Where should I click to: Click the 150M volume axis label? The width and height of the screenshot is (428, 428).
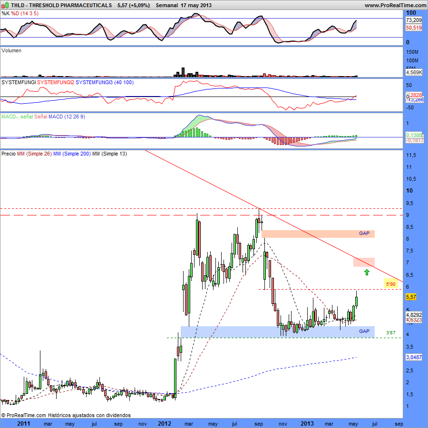pyautogui.click(x=412, y=52)
